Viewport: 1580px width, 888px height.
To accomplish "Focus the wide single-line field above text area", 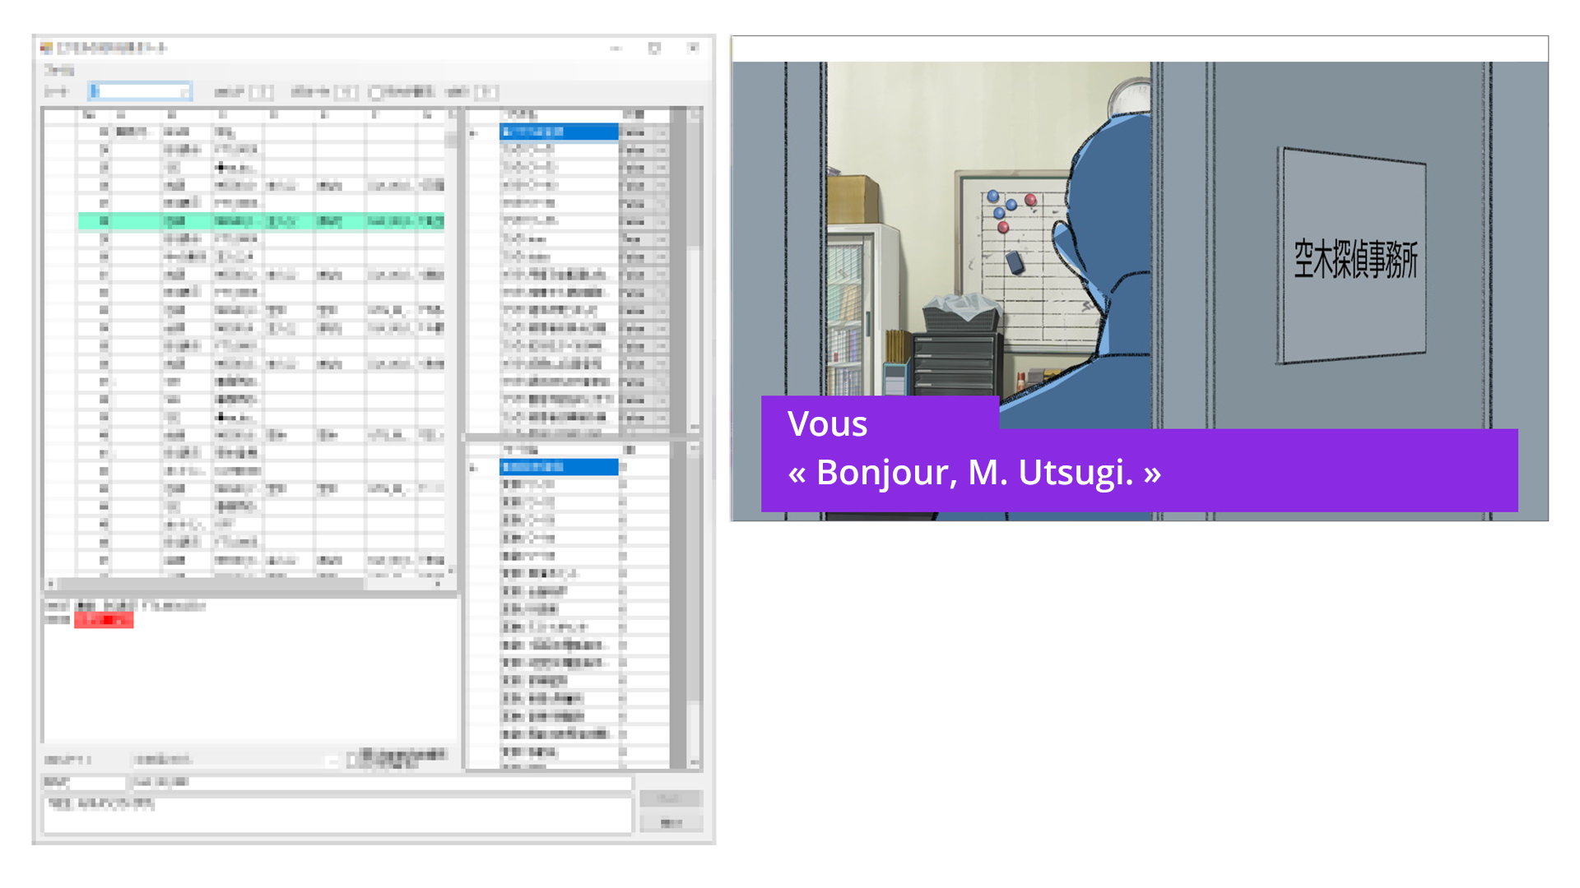I will [x=381, y=782].
